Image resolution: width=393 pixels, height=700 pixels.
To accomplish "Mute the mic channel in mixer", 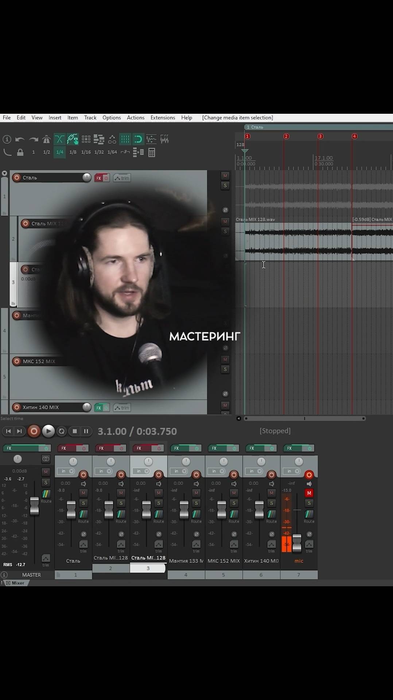I will pos(309,493).
